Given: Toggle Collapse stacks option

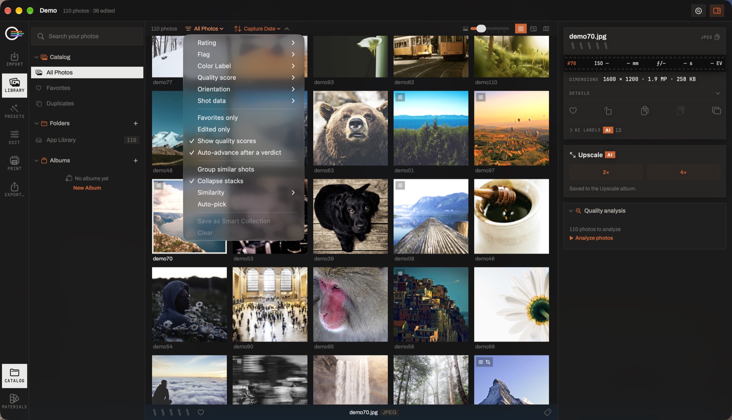Looking at the screenshot, I should point(244,181).
